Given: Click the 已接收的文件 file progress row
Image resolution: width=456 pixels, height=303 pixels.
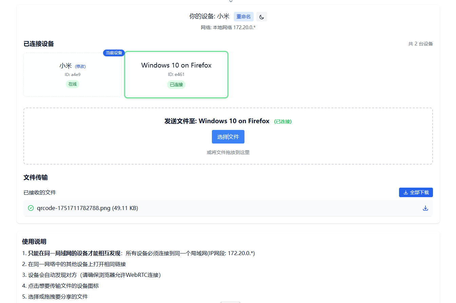Looking at the screenshot, I should (x=228, y=208).
